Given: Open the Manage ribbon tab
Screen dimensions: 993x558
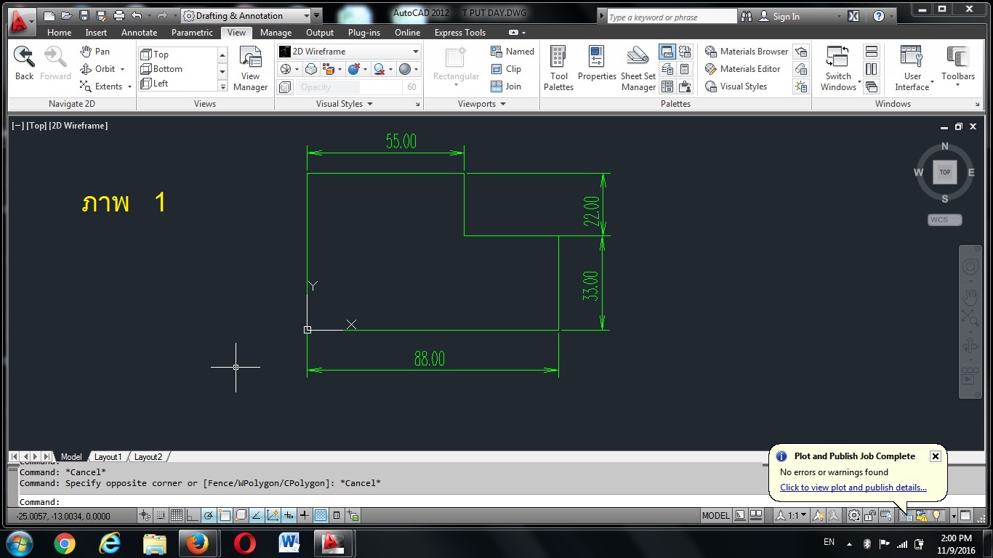Looking at the screenshot, I should pos(276,33).
